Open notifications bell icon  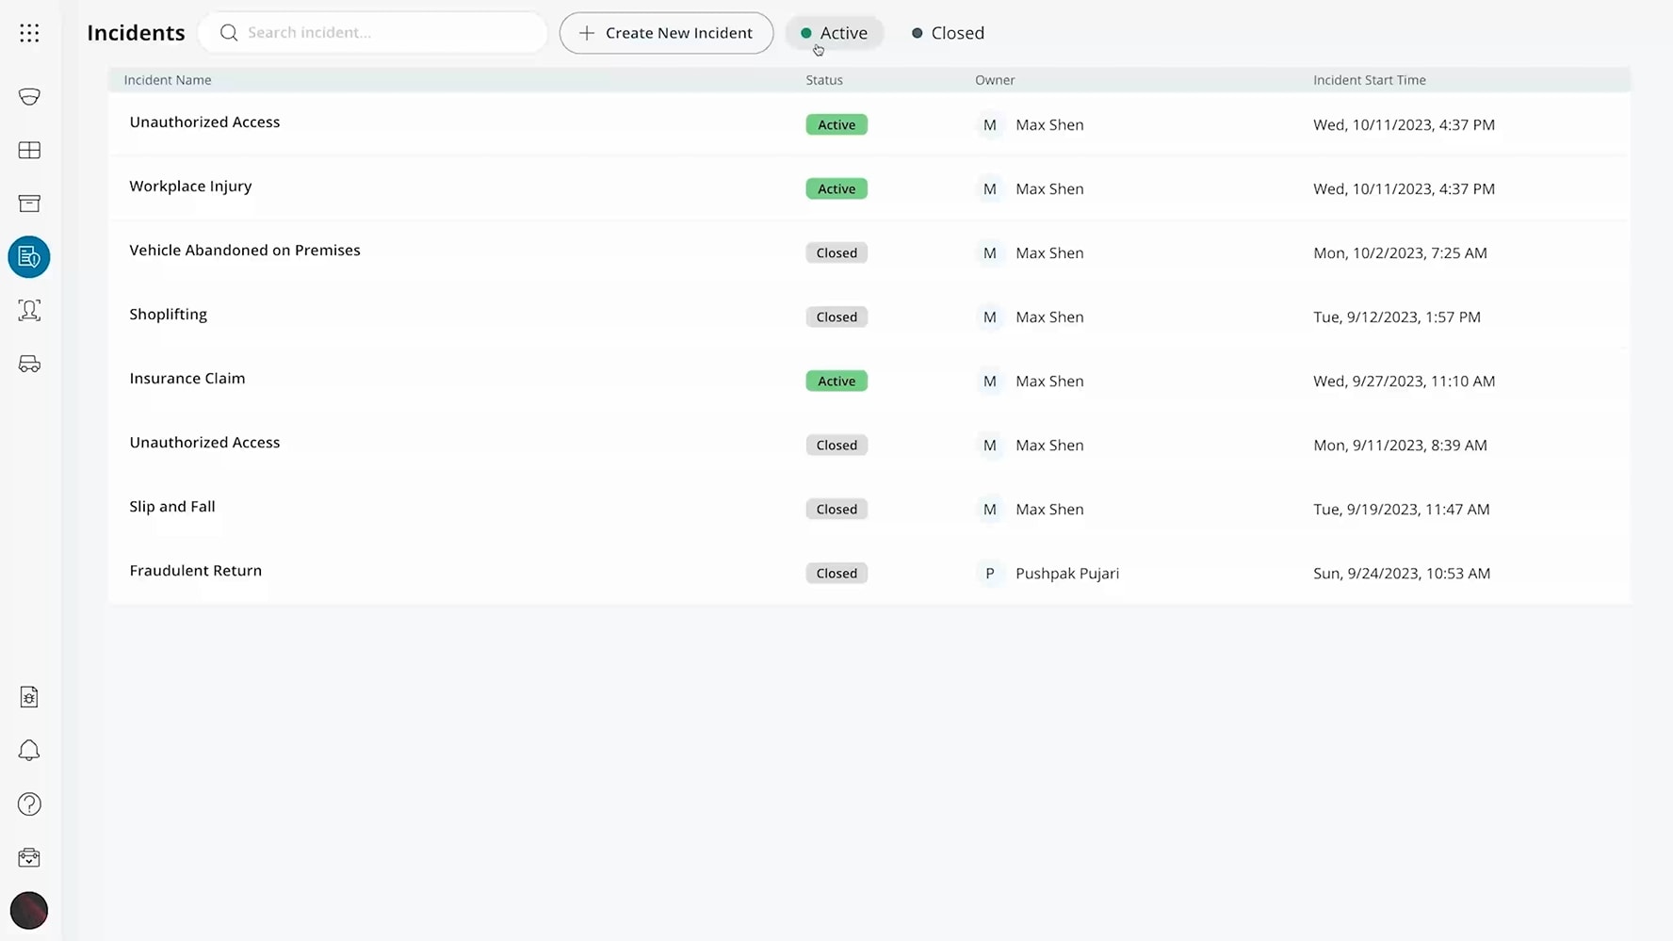29,750
